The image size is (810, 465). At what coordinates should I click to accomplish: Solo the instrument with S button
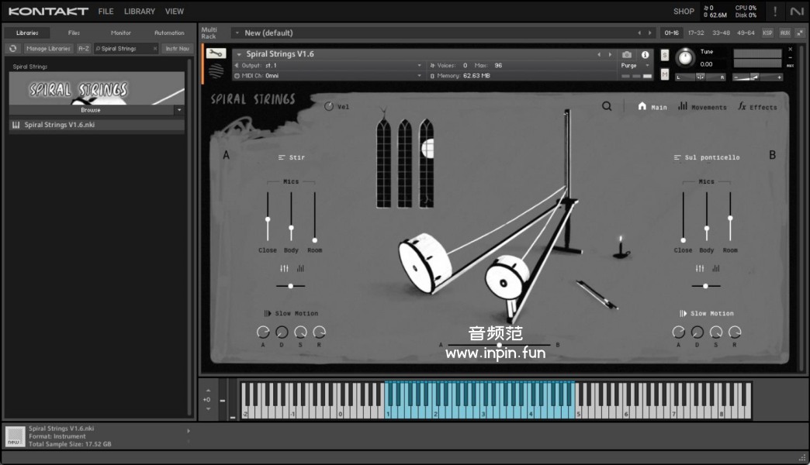pyautogui.click(x=665, y=55)
